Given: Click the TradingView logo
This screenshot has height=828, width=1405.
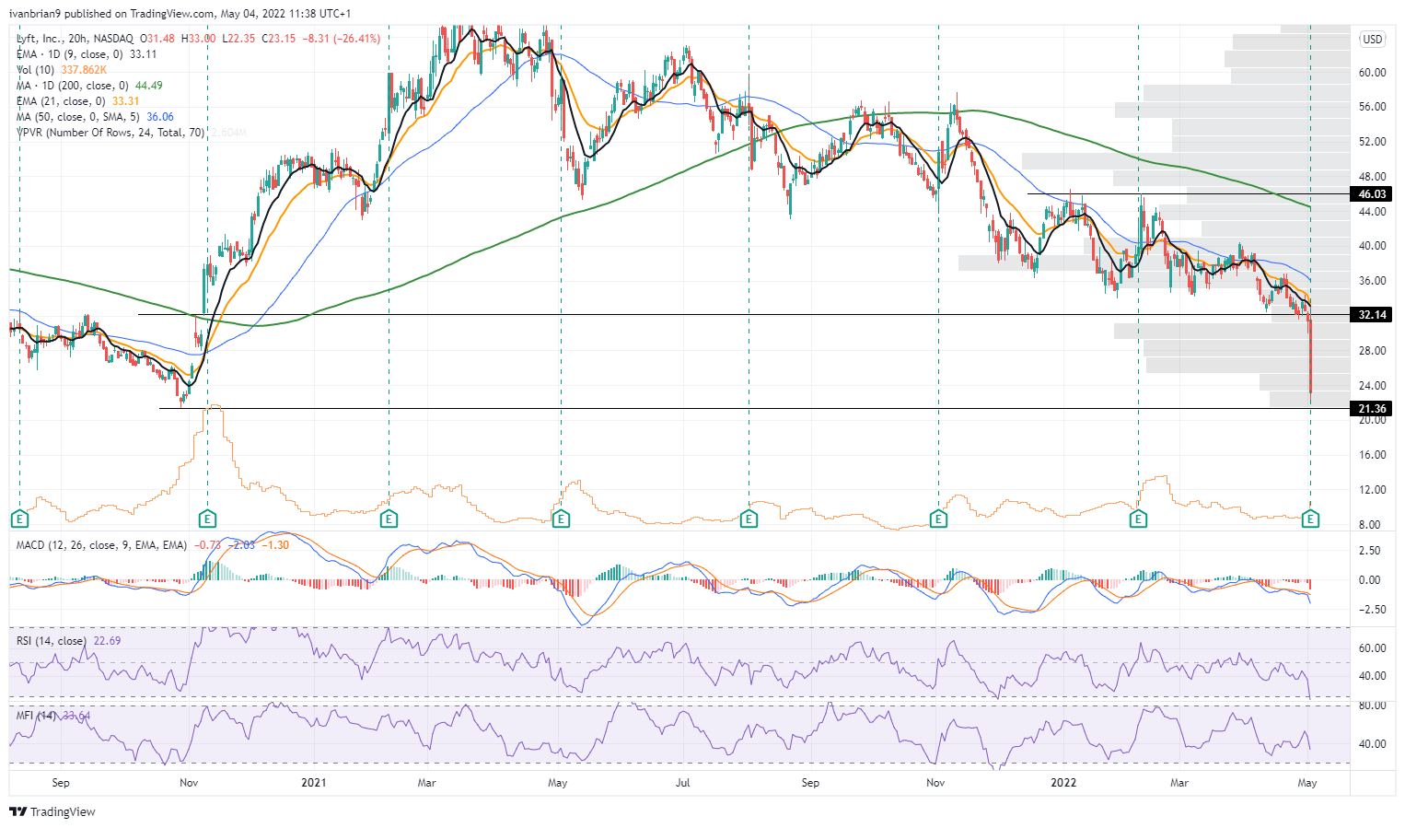Looking at the screenshot, I should click(x=52, y=811).
